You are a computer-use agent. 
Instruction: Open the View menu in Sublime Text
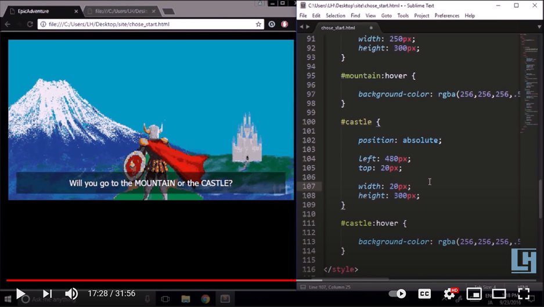coord(370,16)
